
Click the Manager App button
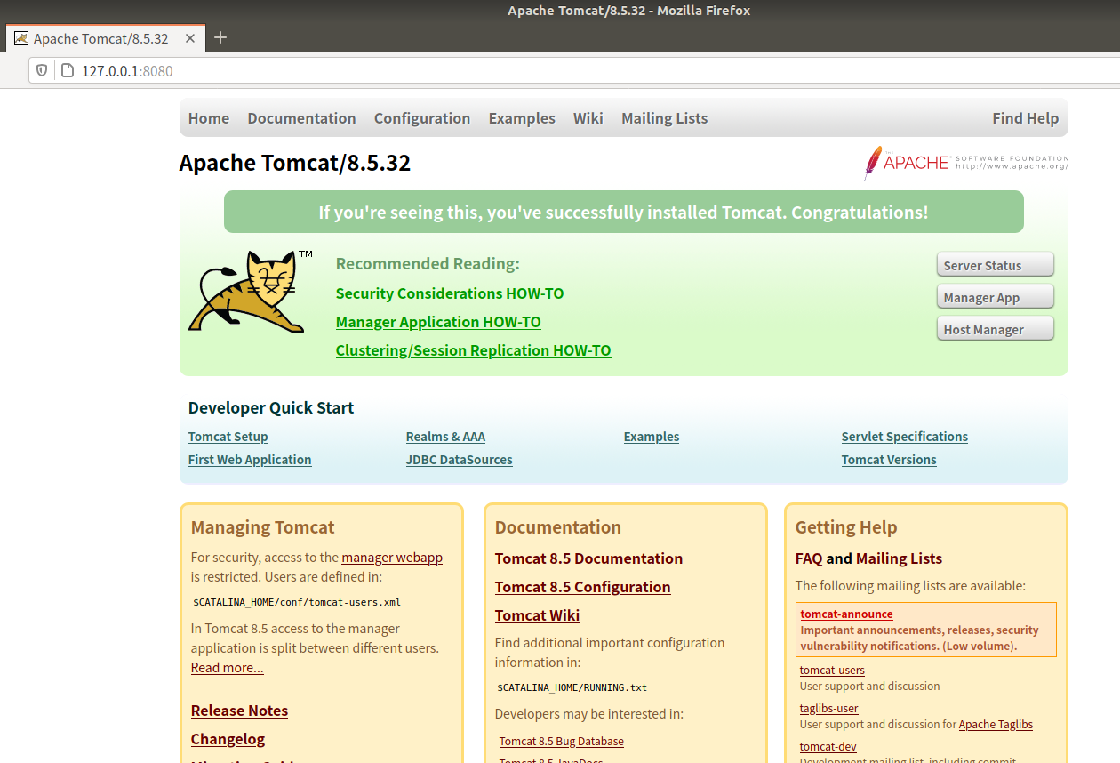pos(996,297)
